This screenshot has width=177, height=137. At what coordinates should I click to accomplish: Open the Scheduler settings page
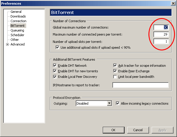coord(17,35)
